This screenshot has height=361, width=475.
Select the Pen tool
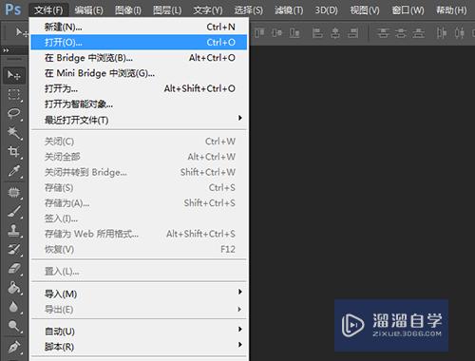(14, 347)
